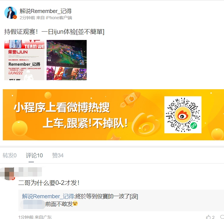Open the QR code in the banner
This screenshot has width=224, height=219.
pos(183,115)
